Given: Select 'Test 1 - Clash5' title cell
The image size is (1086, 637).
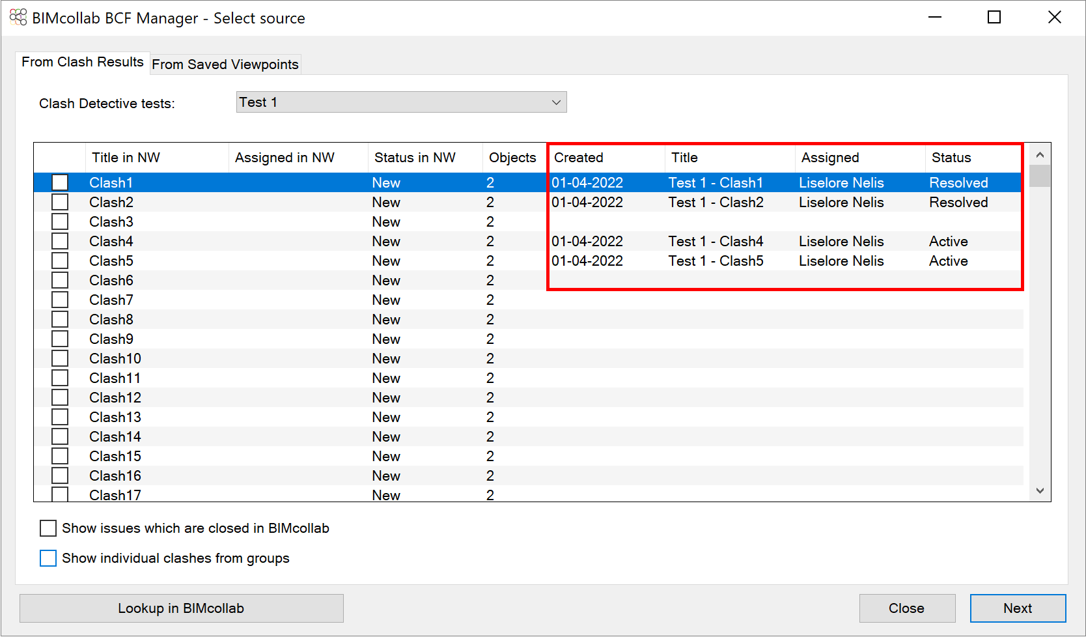Looking at the screenshot, I should coord(716,261).
